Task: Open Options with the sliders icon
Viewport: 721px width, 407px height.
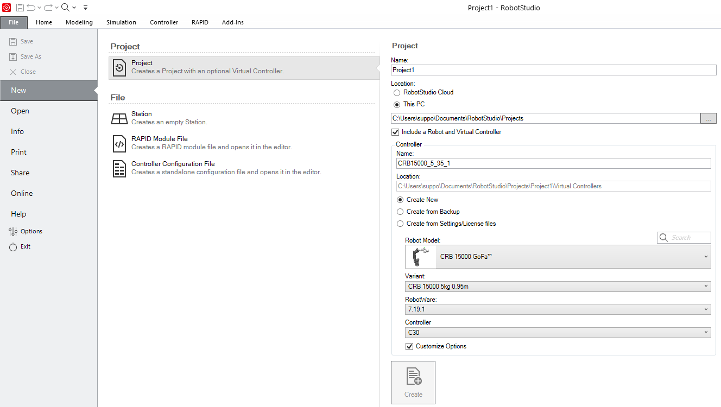Action: click(x=14, y=231)
